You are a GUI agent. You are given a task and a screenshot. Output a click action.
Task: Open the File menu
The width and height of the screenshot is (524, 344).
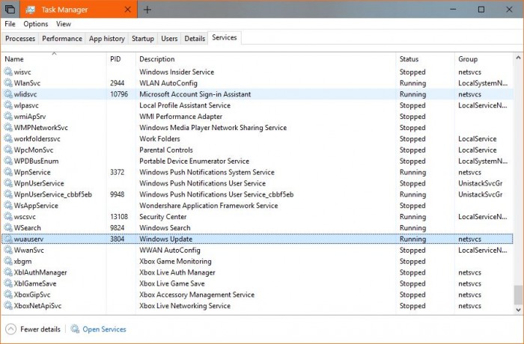click(10, 24)
